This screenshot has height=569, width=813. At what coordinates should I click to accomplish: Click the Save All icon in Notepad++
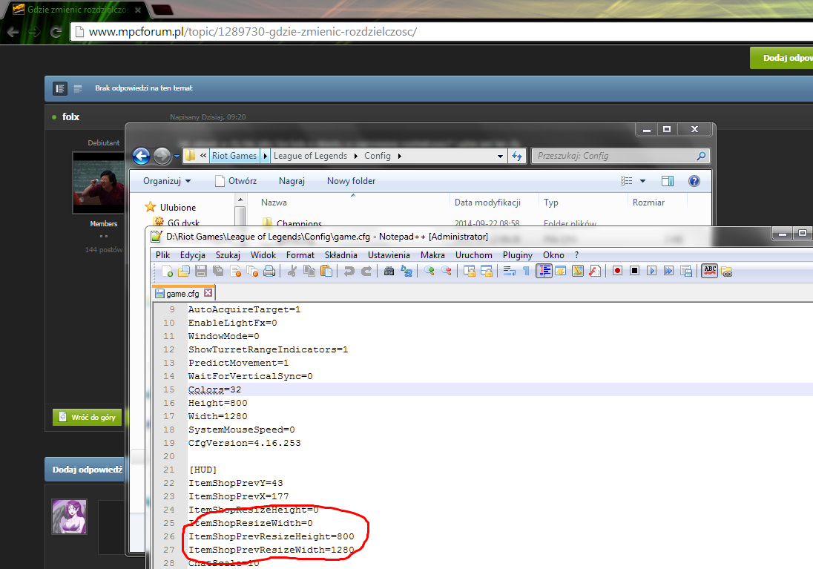(x=218, y=271)
